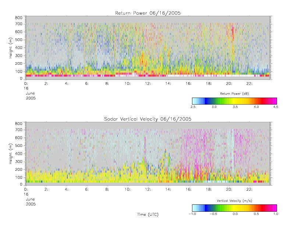Click the -1.0 tick on Vertical Velocity colorbar
The height and width of the screenshot is (225, 291).
pos(192,214)
